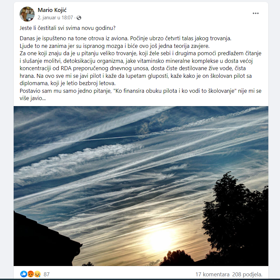Click the blue thumbs-up Like reaction icon
This screenshot has height=280, width=280.
[24, 274]
